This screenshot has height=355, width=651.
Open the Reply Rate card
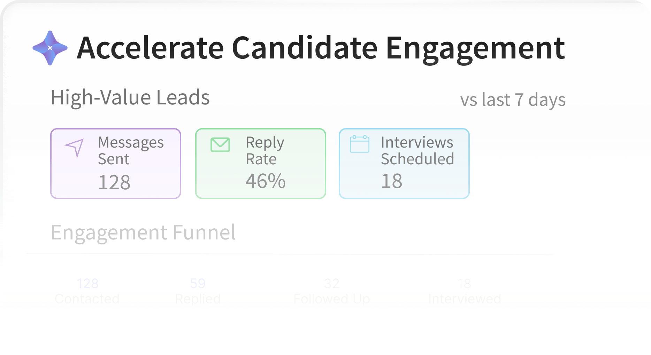[261, 164]
